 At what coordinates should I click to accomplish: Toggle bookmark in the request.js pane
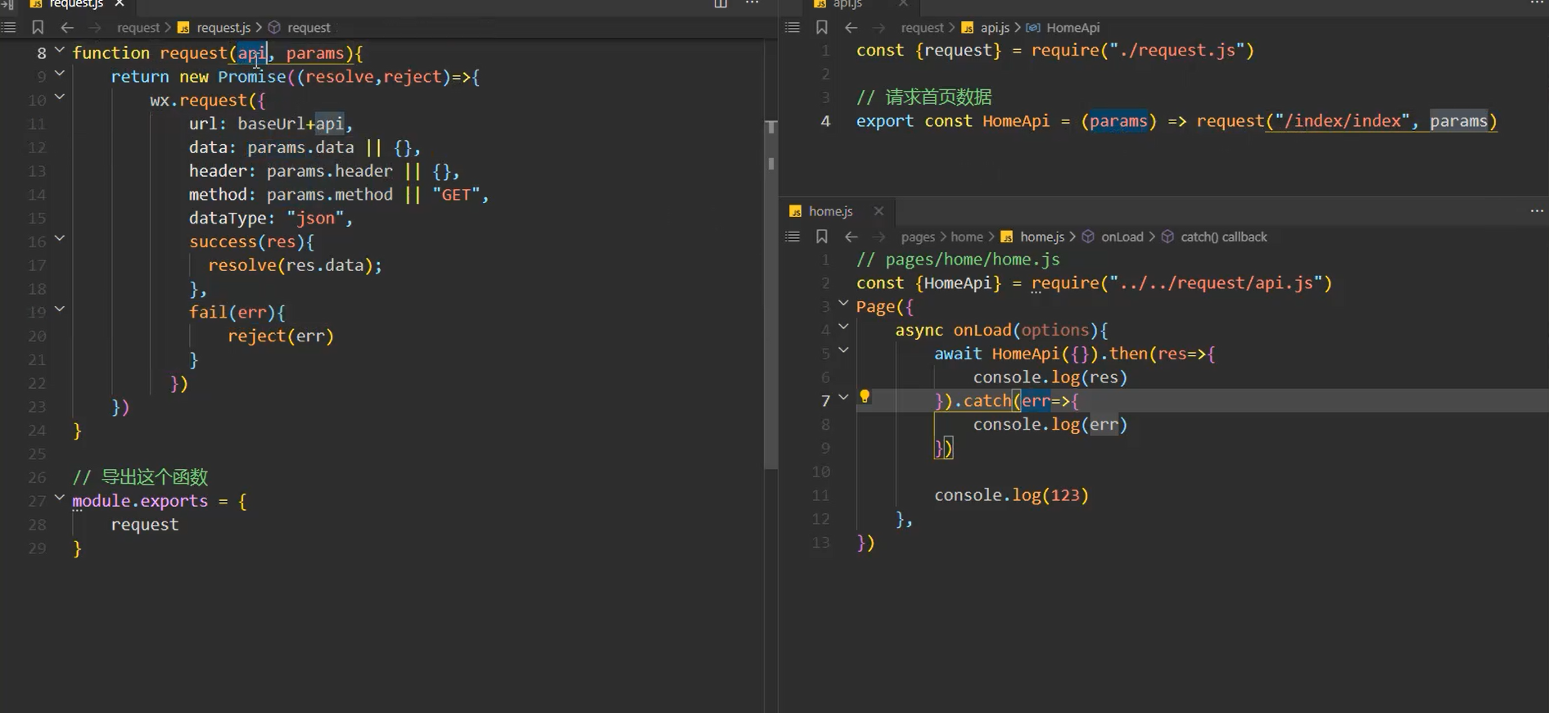(x=38, y=27)
